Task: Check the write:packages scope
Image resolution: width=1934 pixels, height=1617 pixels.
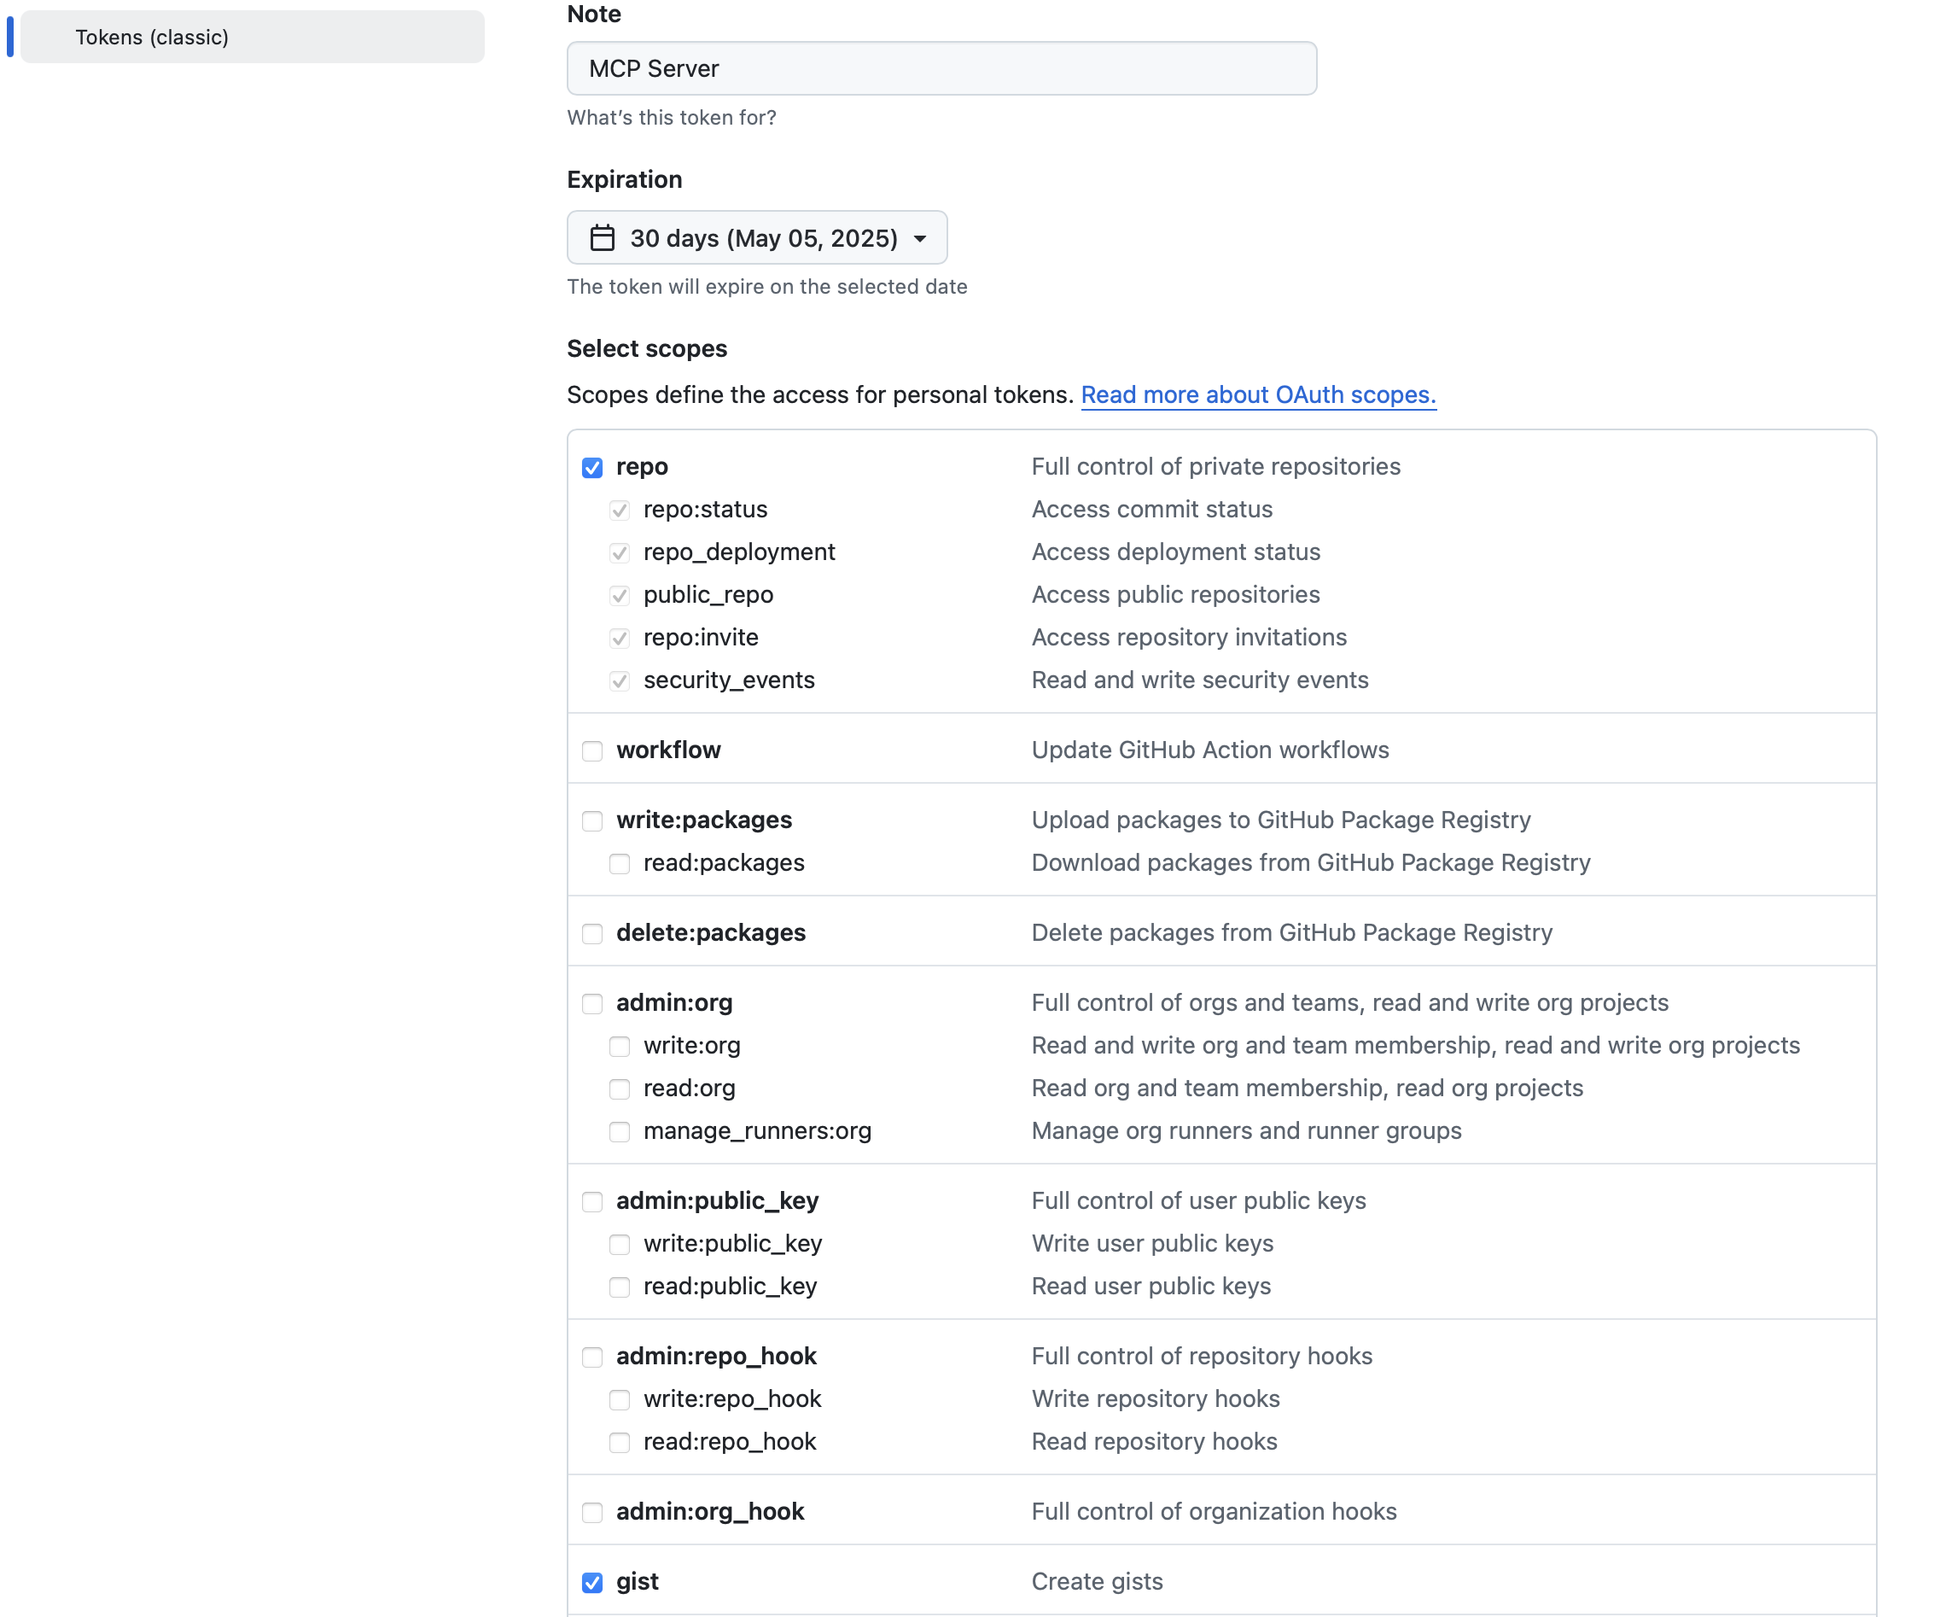Action: [x=592, y=821]
